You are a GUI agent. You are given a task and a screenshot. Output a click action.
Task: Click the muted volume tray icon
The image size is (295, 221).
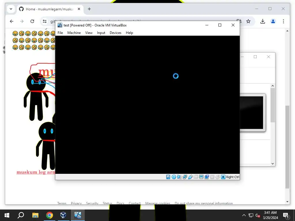[258, 215]
